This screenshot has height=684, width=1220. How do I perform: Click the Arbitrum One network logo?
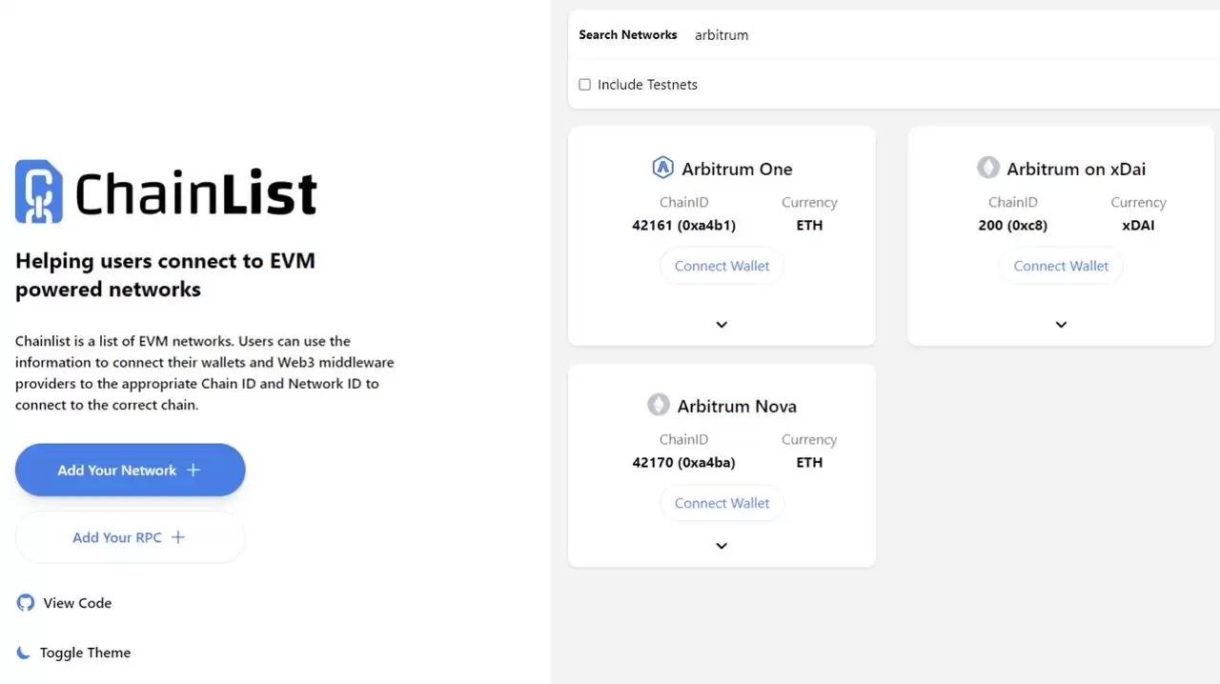tap(662, 169)
